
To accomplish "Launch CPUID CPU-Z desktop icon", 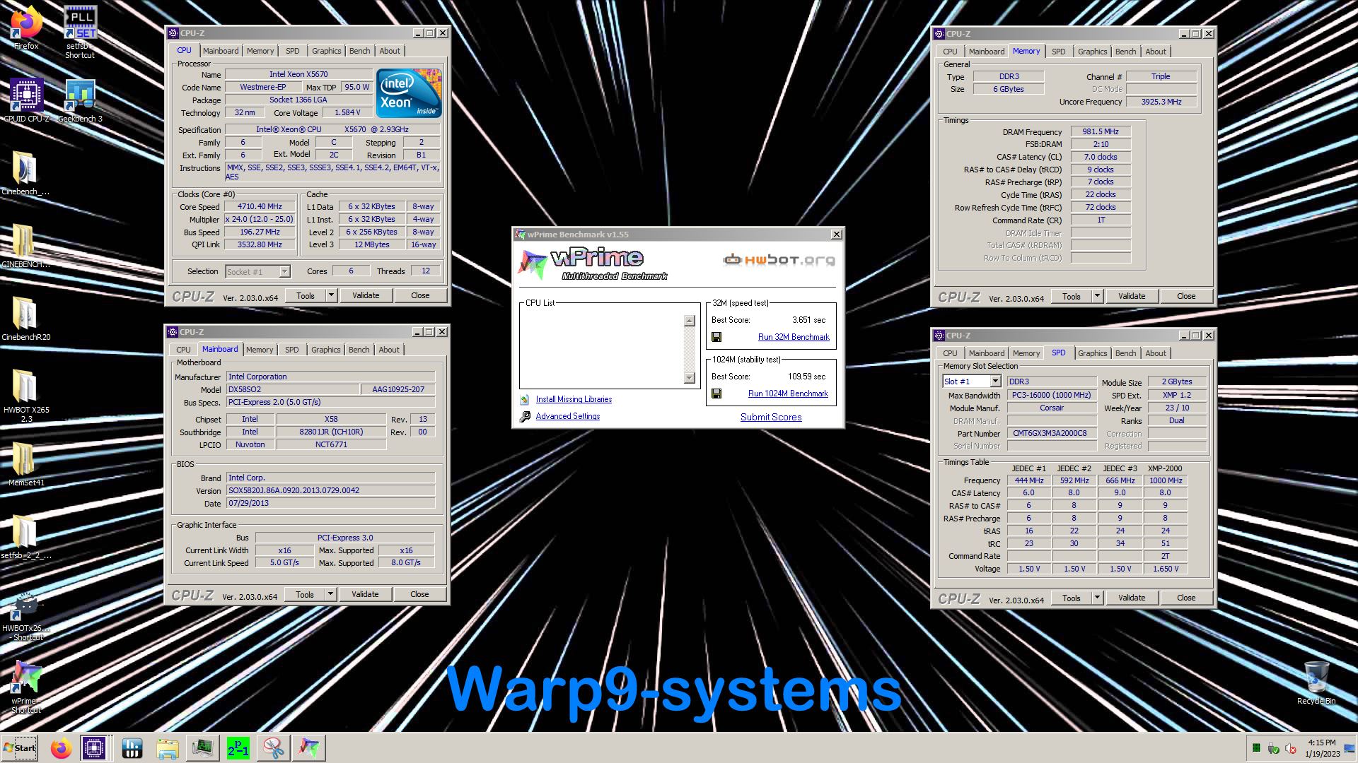I will click(x=26, y=100).
